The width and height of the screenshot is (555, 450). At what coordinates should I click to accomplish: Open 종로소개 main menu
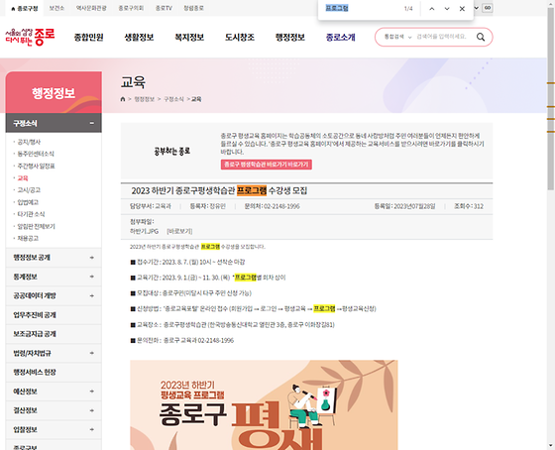pos(341,38)
